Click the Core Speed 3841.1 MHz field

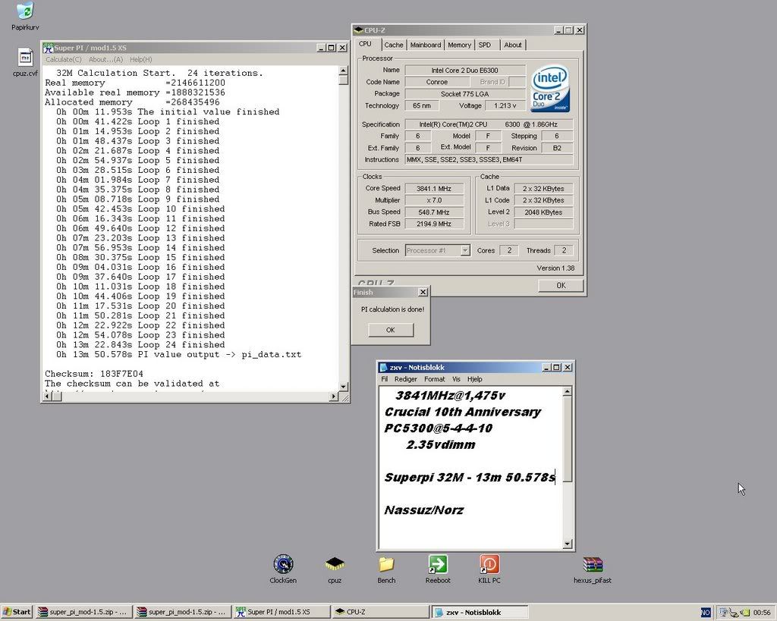(434, 188)
